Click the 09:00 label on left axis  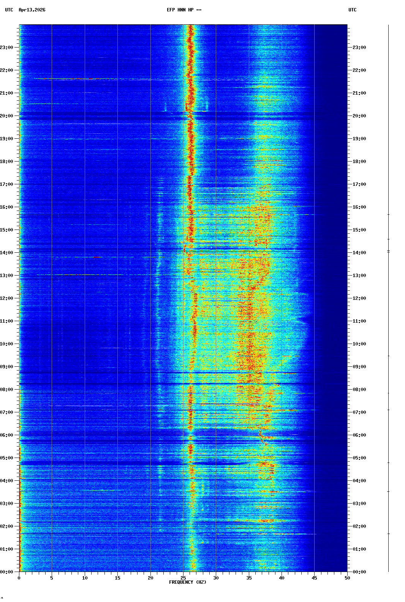(x=7, y=367)
